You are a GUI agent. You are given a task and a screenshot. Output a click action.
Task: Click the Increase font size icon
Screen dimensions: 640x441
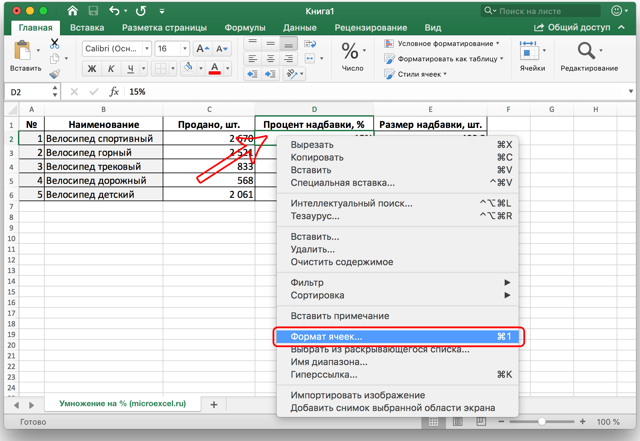[202, 49]
